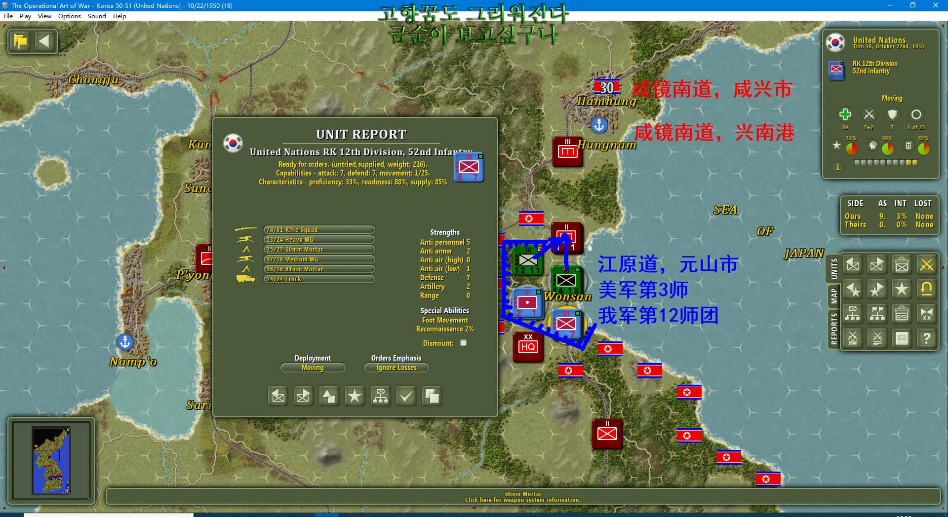Click next formation star-arrow icon in Units panel

click(x=877, y=289)
